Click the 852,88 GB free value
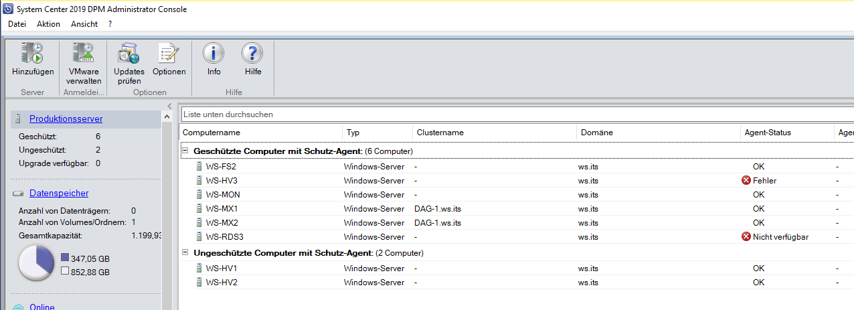This screenshot has width=854, height=310. (90, 273)
